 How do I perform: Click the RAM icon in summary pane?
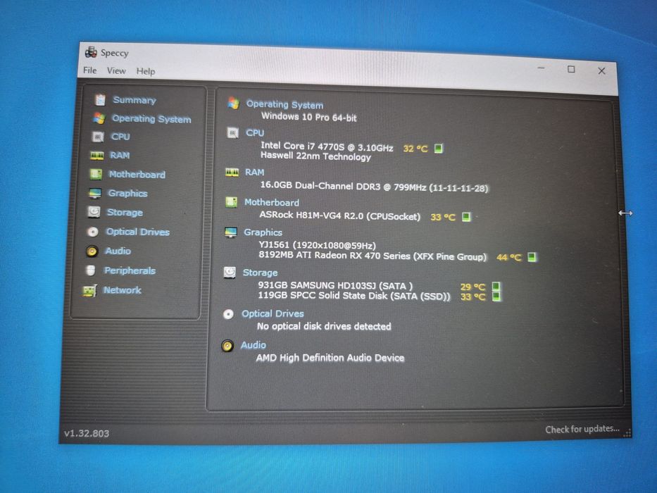tap(232, 173)
